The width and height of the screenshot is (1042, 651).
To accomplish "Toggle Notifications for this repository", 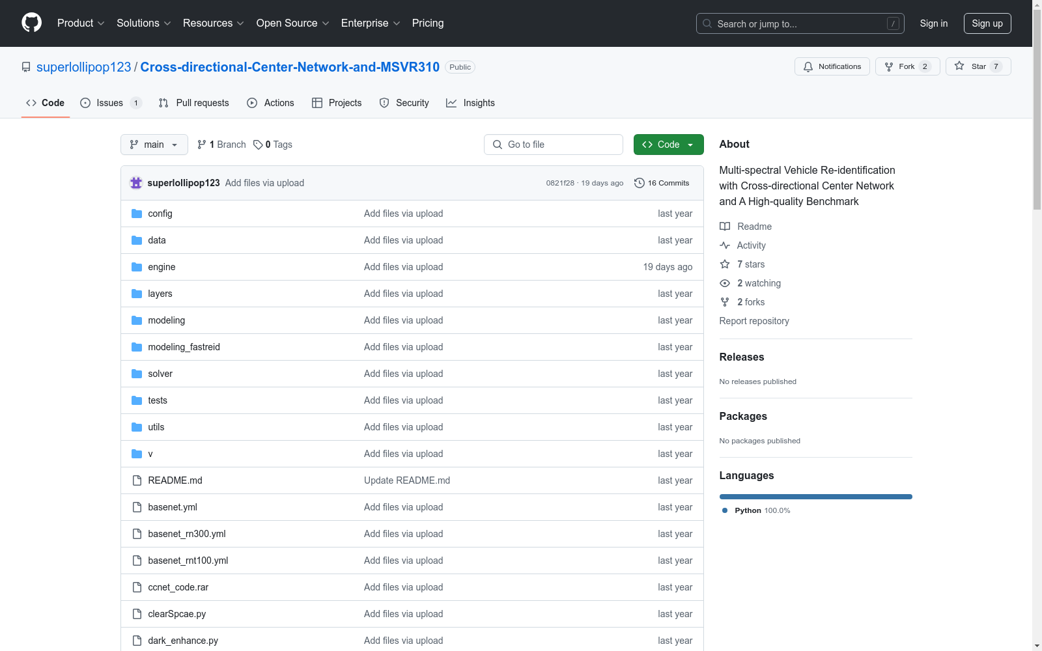I will pyautogui.click(x=832, y=66).
